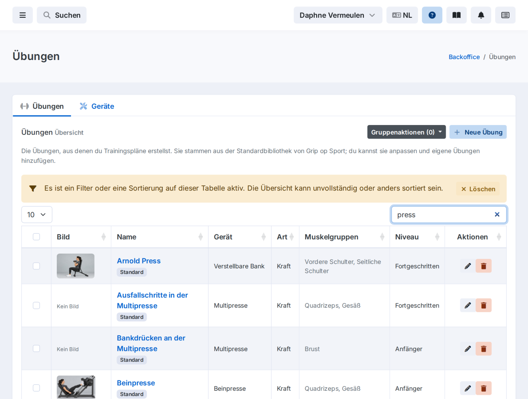Create exercise with Neue Übung button
The image size is (528, 399).
478,132
